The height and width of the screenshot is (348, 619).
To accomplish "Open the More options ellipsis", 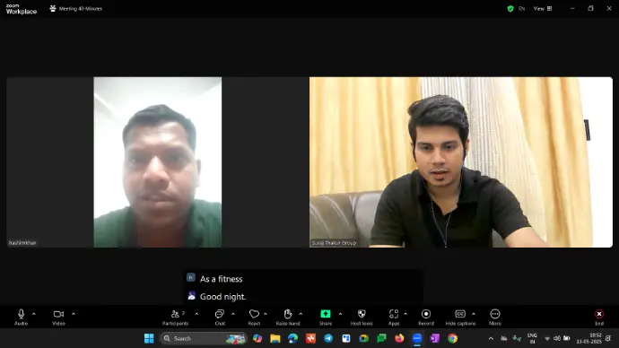I will point(495,317).
